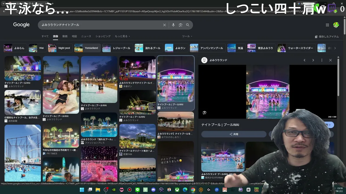Open the Xbox app from the taskbar
This screenshot has height=194, width=346.
coord(177,190)
